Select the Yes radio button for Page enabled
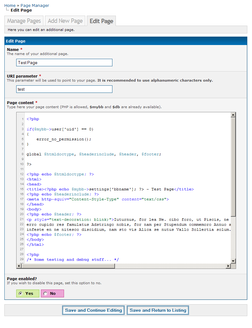Viewport: 252px width, 328px height. pyautogui.click(x=21, y=294)
